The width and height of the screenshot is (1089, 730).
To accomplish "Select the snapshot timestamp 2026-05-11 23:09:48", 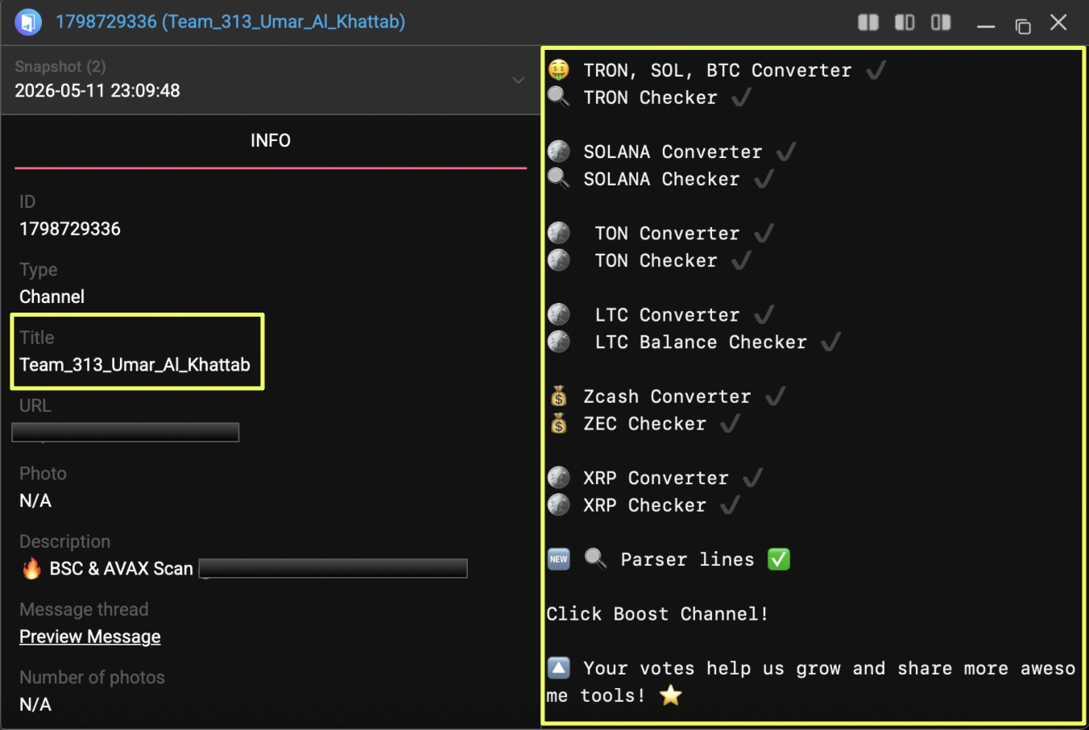I will coord(97,90).
